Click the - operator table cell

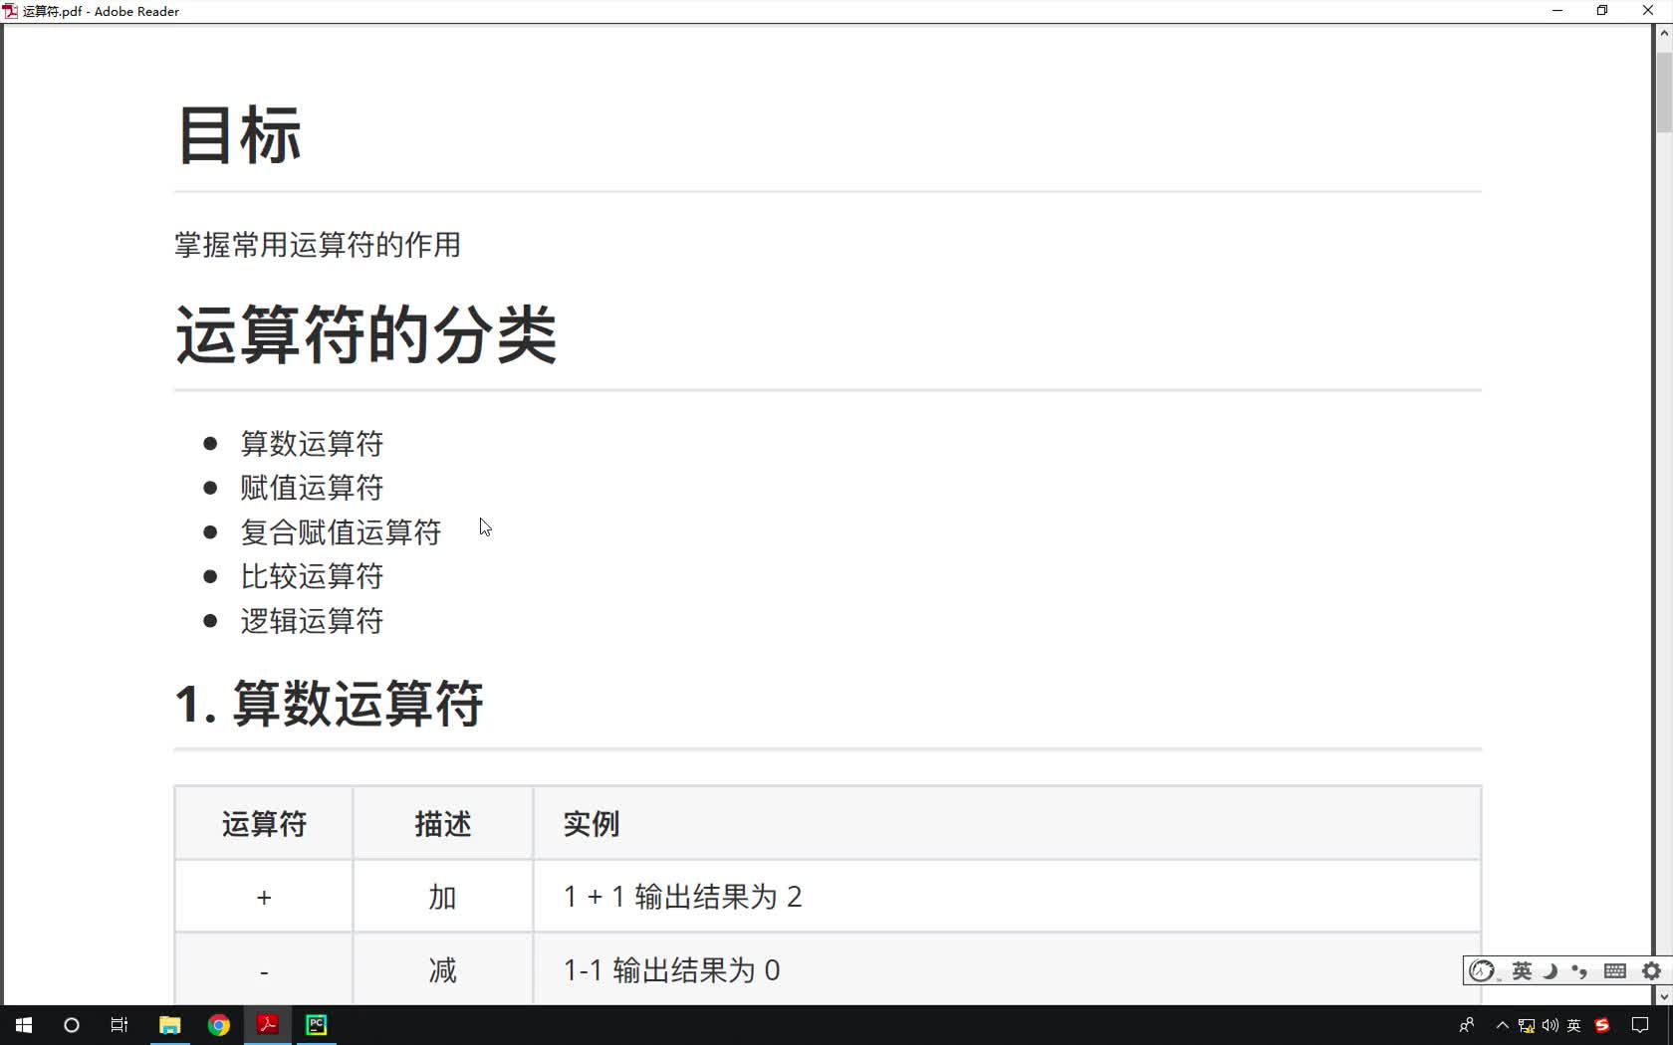coord(264,970)
